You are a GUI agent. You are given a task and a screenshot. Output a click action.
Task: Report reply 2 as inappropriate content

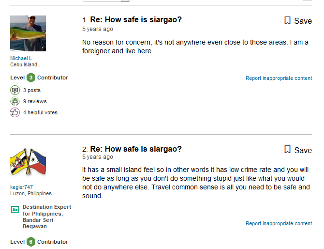pos(279,223)
